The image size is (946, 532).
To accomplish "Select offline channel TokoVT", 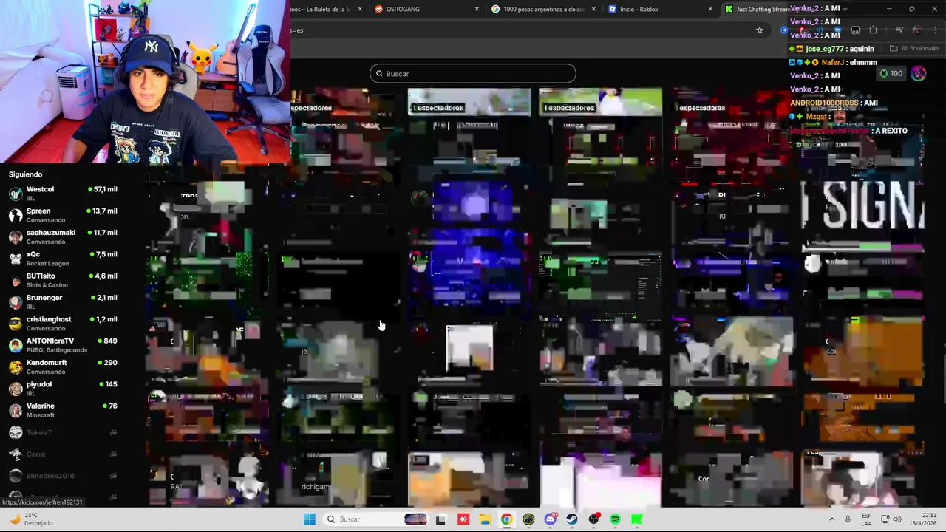I will tap(63, 432).
